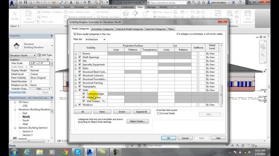Expand the Rooms category row
Image resolution: width=279 pixels, height=156 pixels.
(76, 54)
